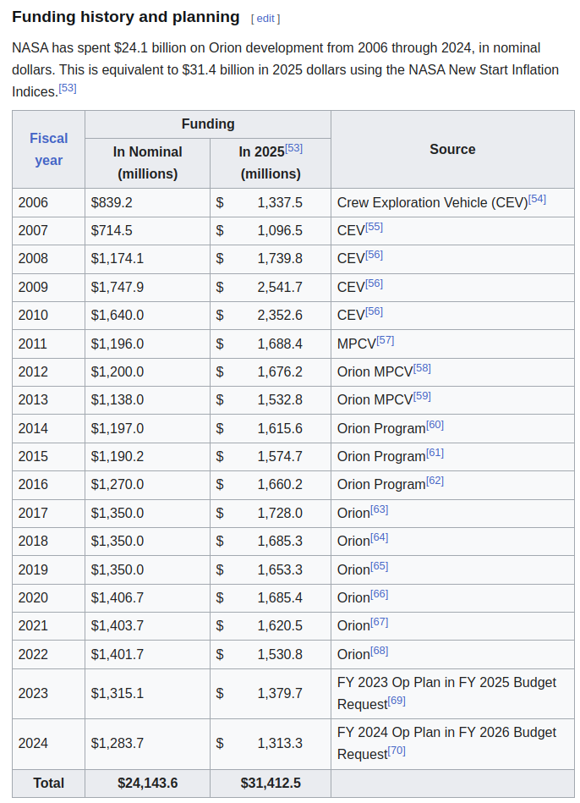The width and height of the screenshot is (580, 803).
Task: Open reference 70 after FY 2024 Op Plan
Action: coord(397,751)
